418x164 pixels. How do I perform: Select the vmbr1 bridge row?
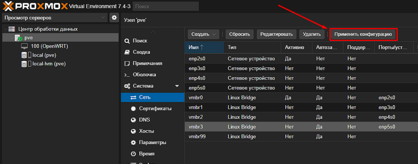(x=301, y=107)
